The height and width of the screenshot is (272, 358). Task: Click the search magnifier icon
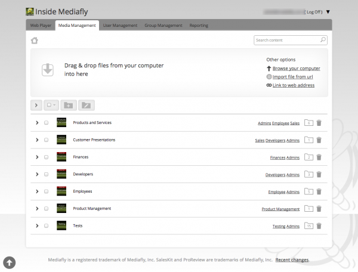323,40
